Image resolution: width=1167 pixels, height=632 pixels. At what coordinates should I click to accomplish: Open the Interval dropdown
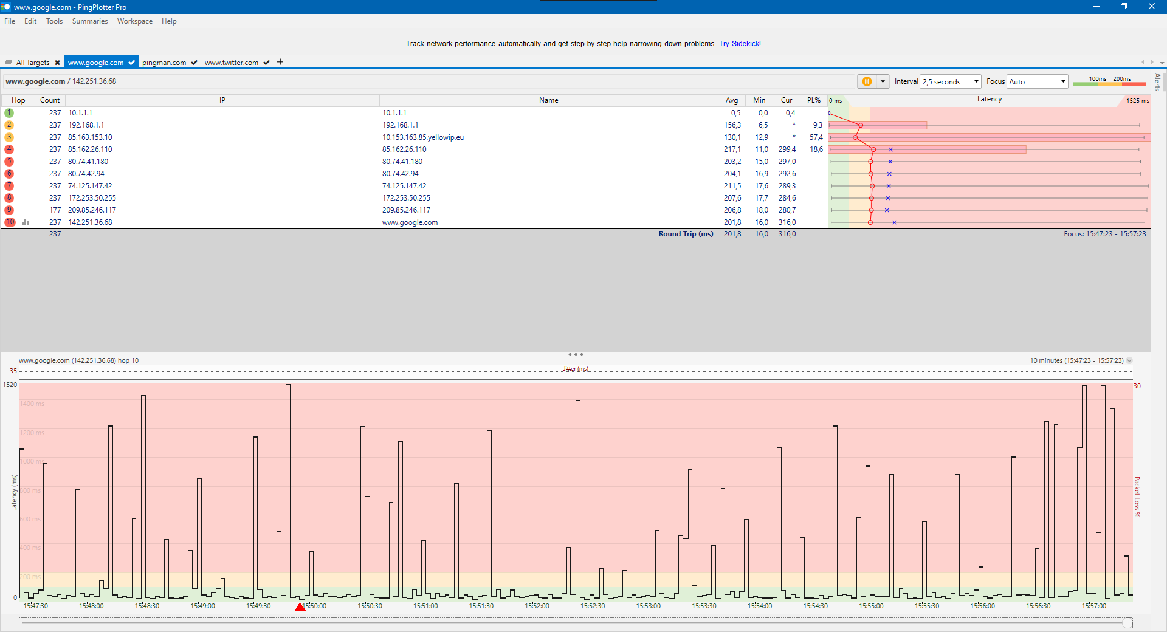tap(951, 81)
